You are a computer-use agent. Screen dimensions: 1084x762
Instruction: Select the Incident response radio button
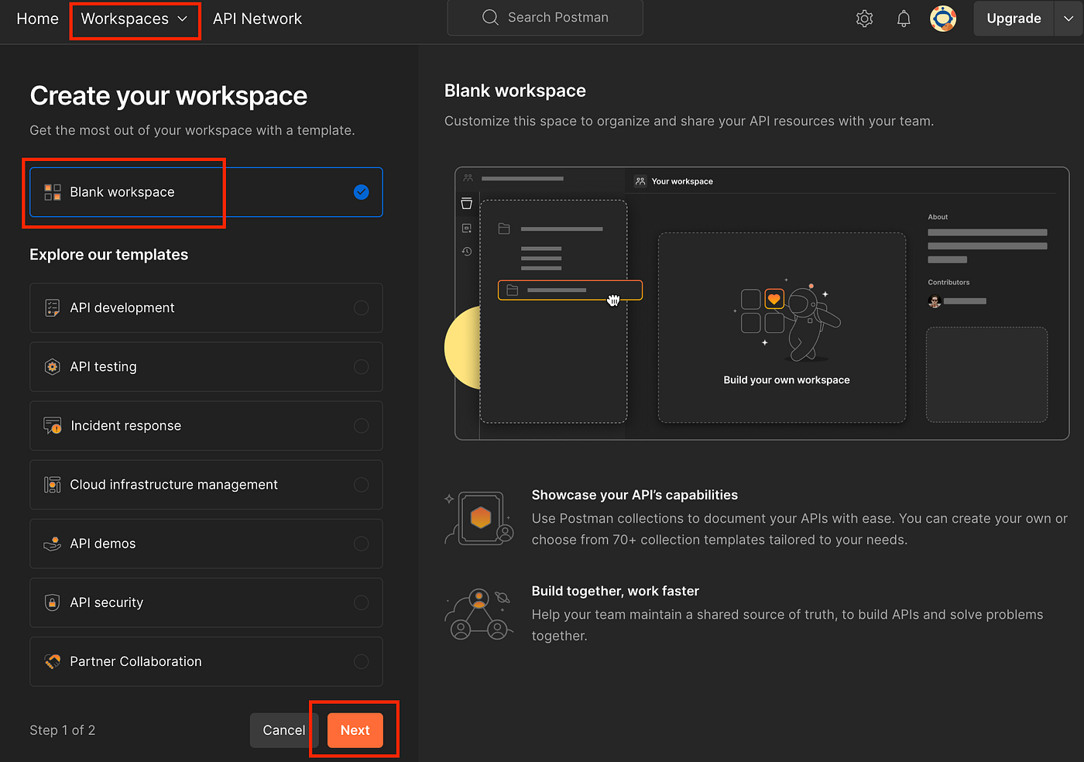pos(361,426)
